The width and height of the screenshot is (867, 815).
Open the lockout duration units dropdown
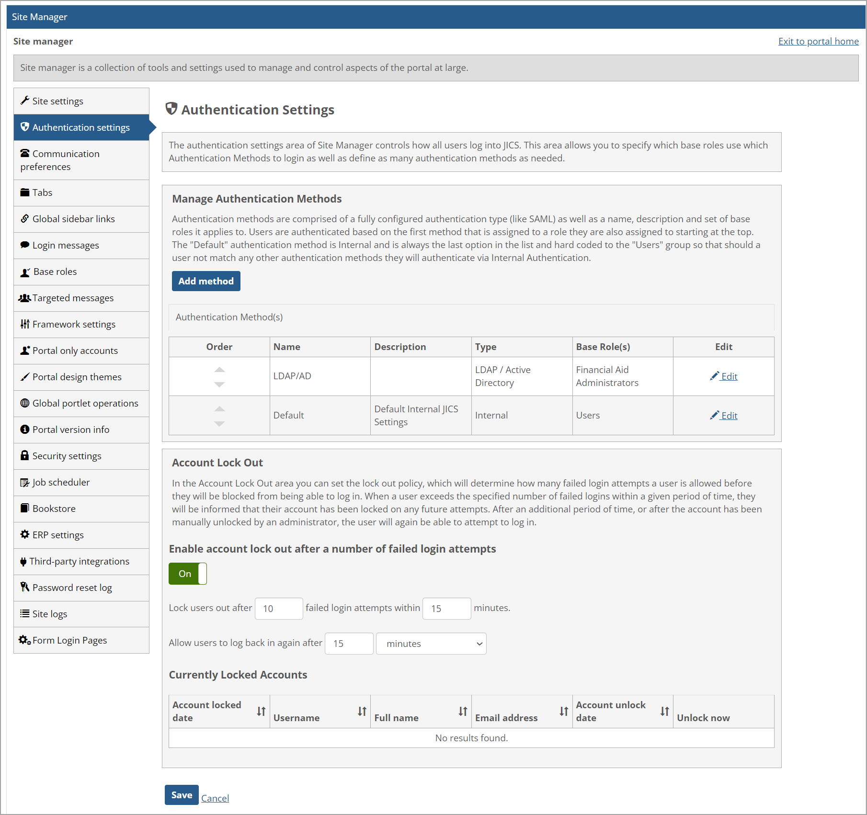click(x=431, y=643)
